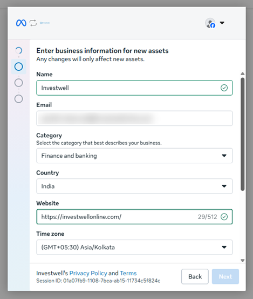253x299 pixels.
Task: Open the Category dropdown Finance and banking
Action: [134, 156]
